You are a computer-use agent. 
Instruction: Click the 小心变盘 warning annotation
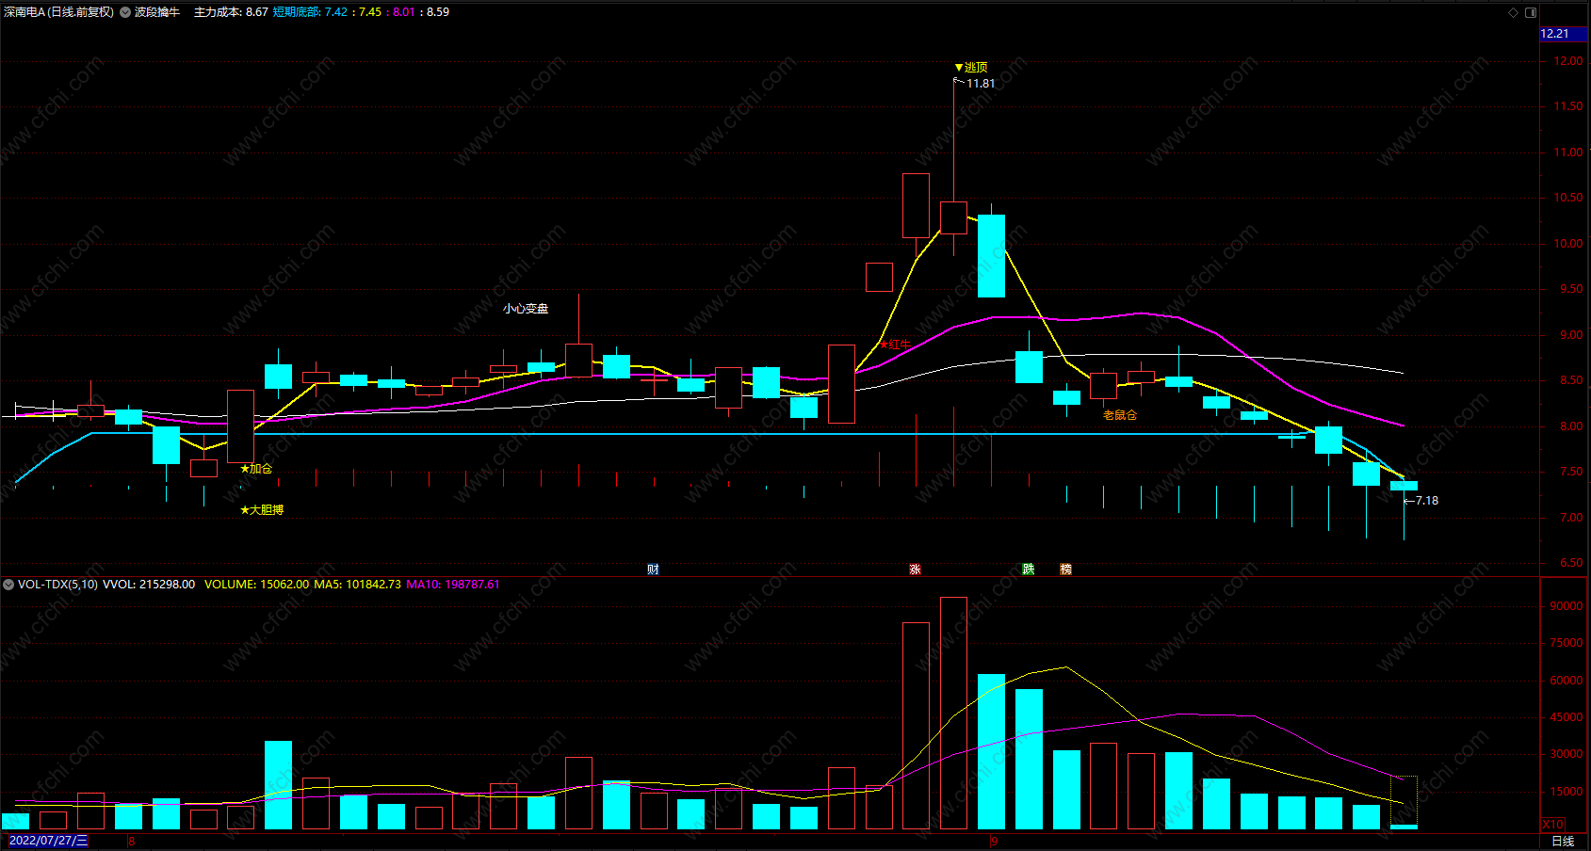click(526, 309)
